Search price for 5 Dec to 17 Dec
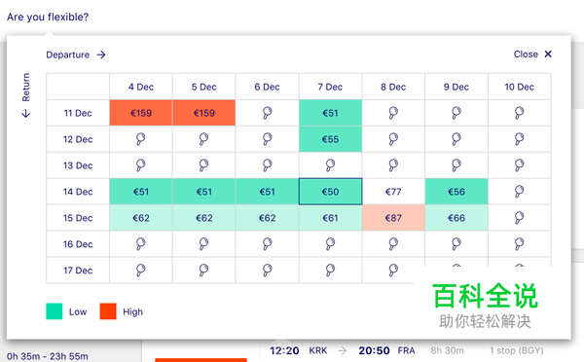This screenshot has width=584, height=362. pos(203,270)
